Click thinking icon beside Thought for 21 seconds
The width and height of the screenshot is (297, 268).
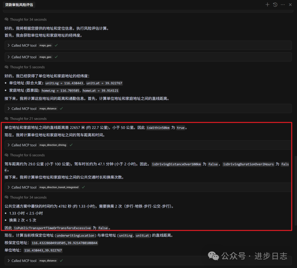tap(6, 119)
